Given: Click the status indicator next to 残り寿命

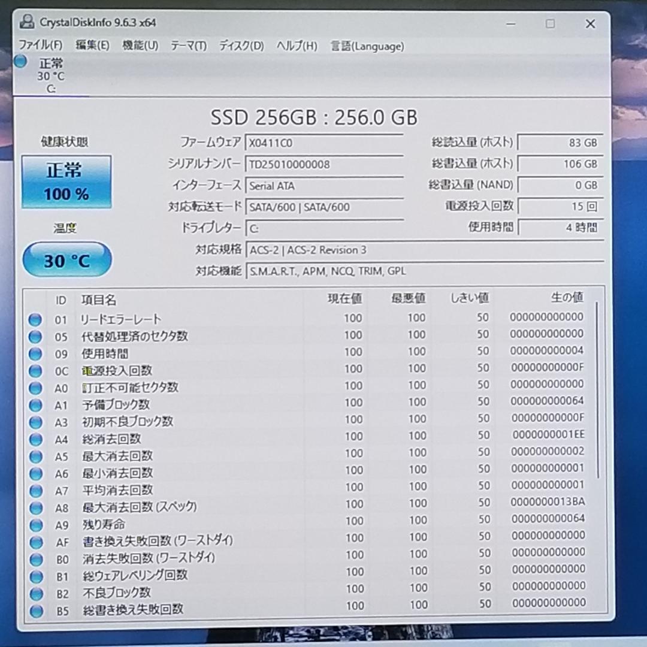Looking at the screenshot, I should click(x=35, y=524).
